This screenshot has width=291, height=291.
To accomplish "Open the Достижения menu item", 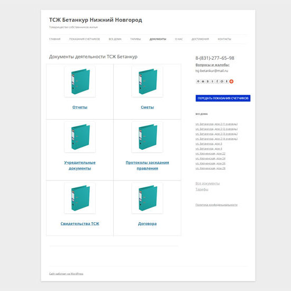I will pos(200,39).
